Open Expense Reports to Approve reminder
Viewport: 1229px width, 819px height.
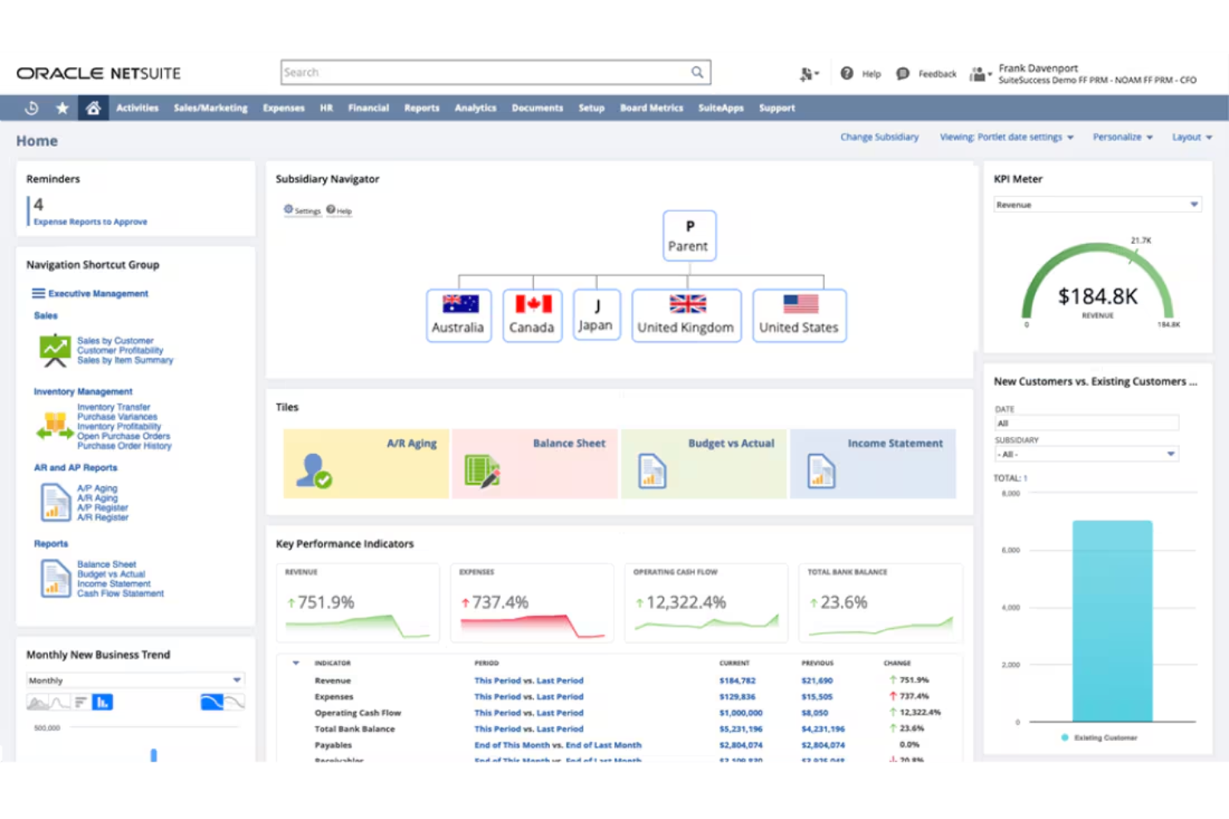tap(90, 222)
